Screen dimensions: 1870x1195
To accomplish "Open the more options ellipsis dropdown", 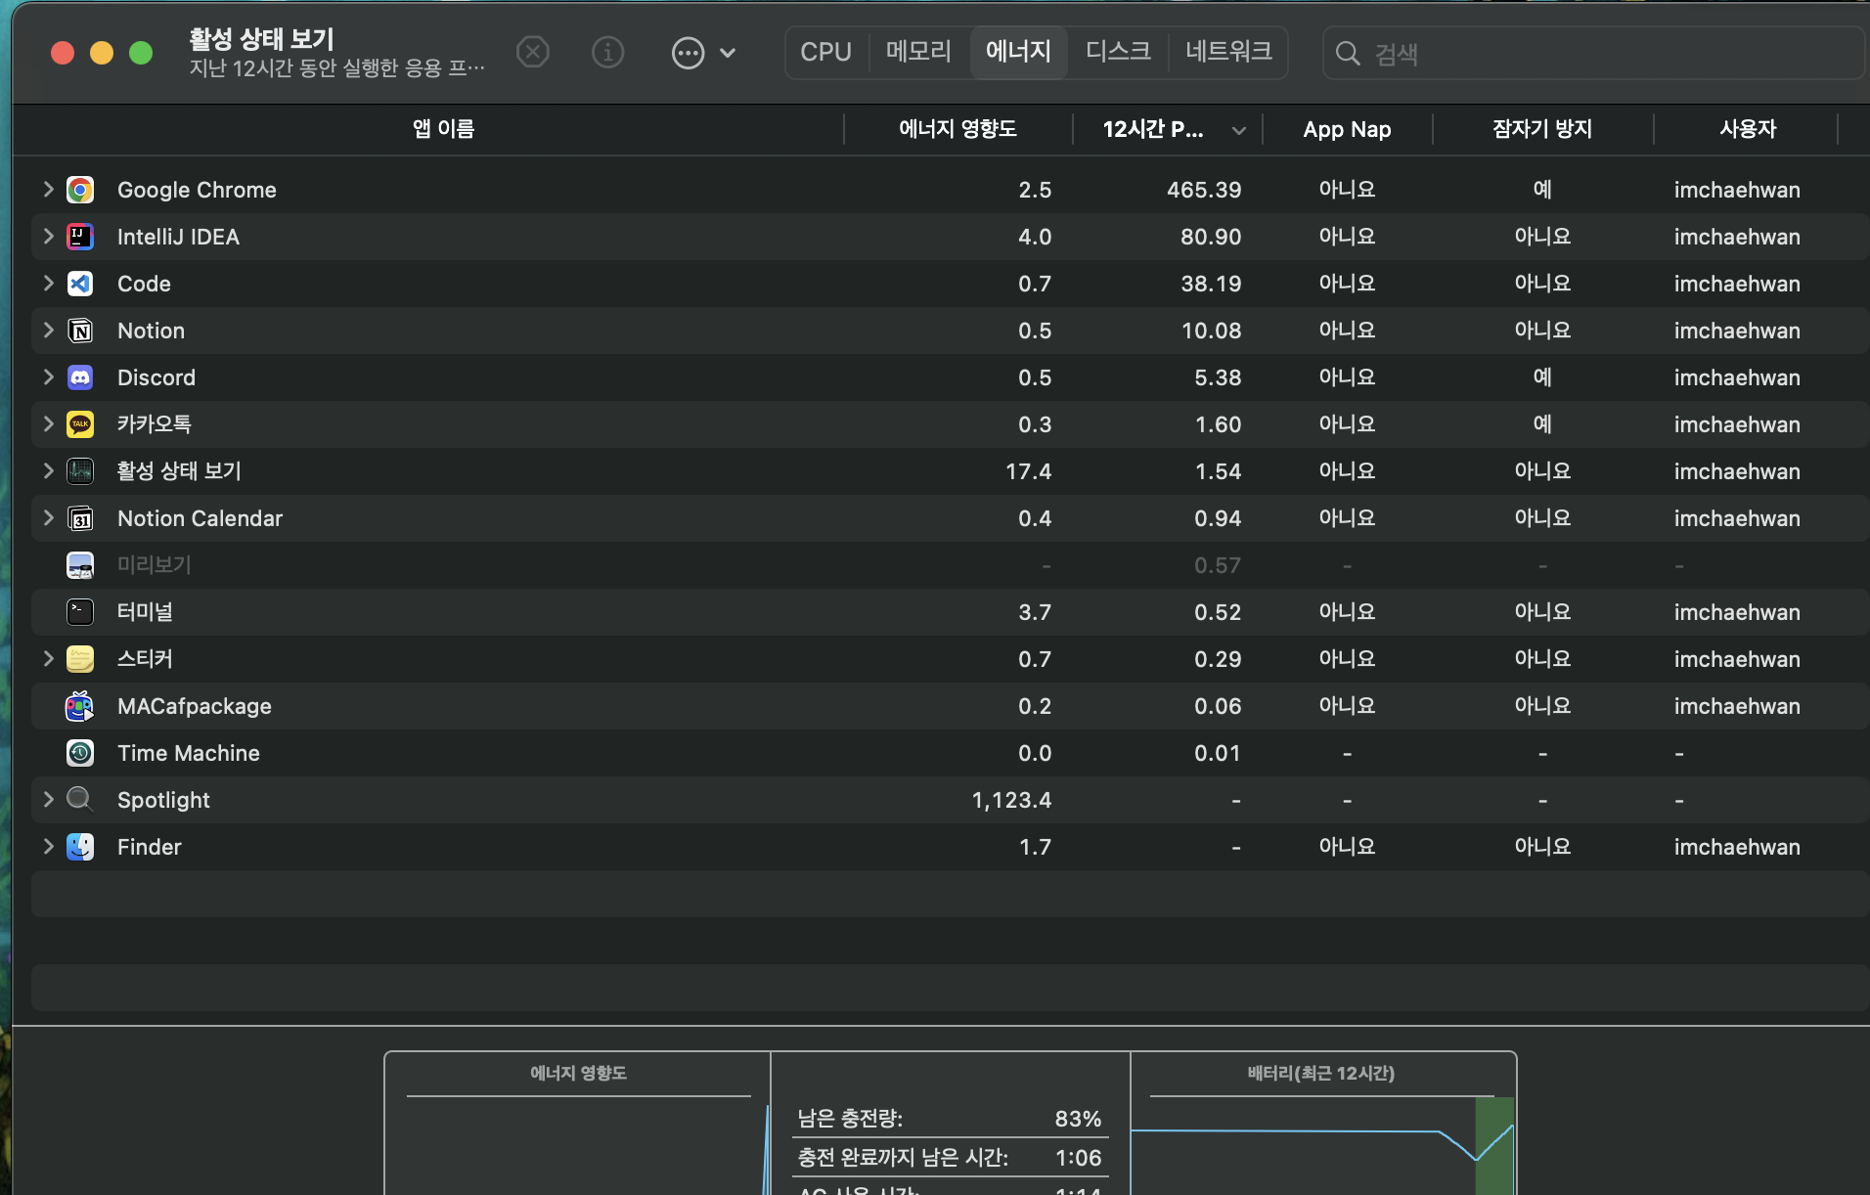I will coord(703,53).
